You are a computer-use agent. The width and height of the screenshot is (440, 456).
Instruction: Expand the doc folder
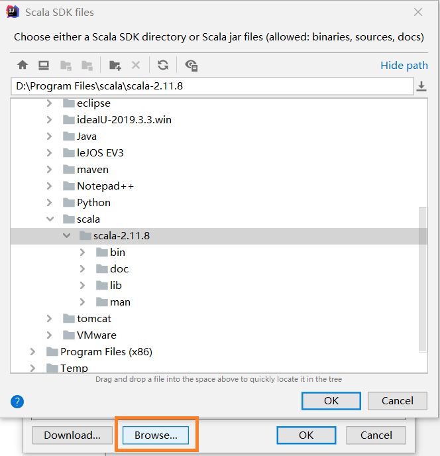[x=83, y=268]
